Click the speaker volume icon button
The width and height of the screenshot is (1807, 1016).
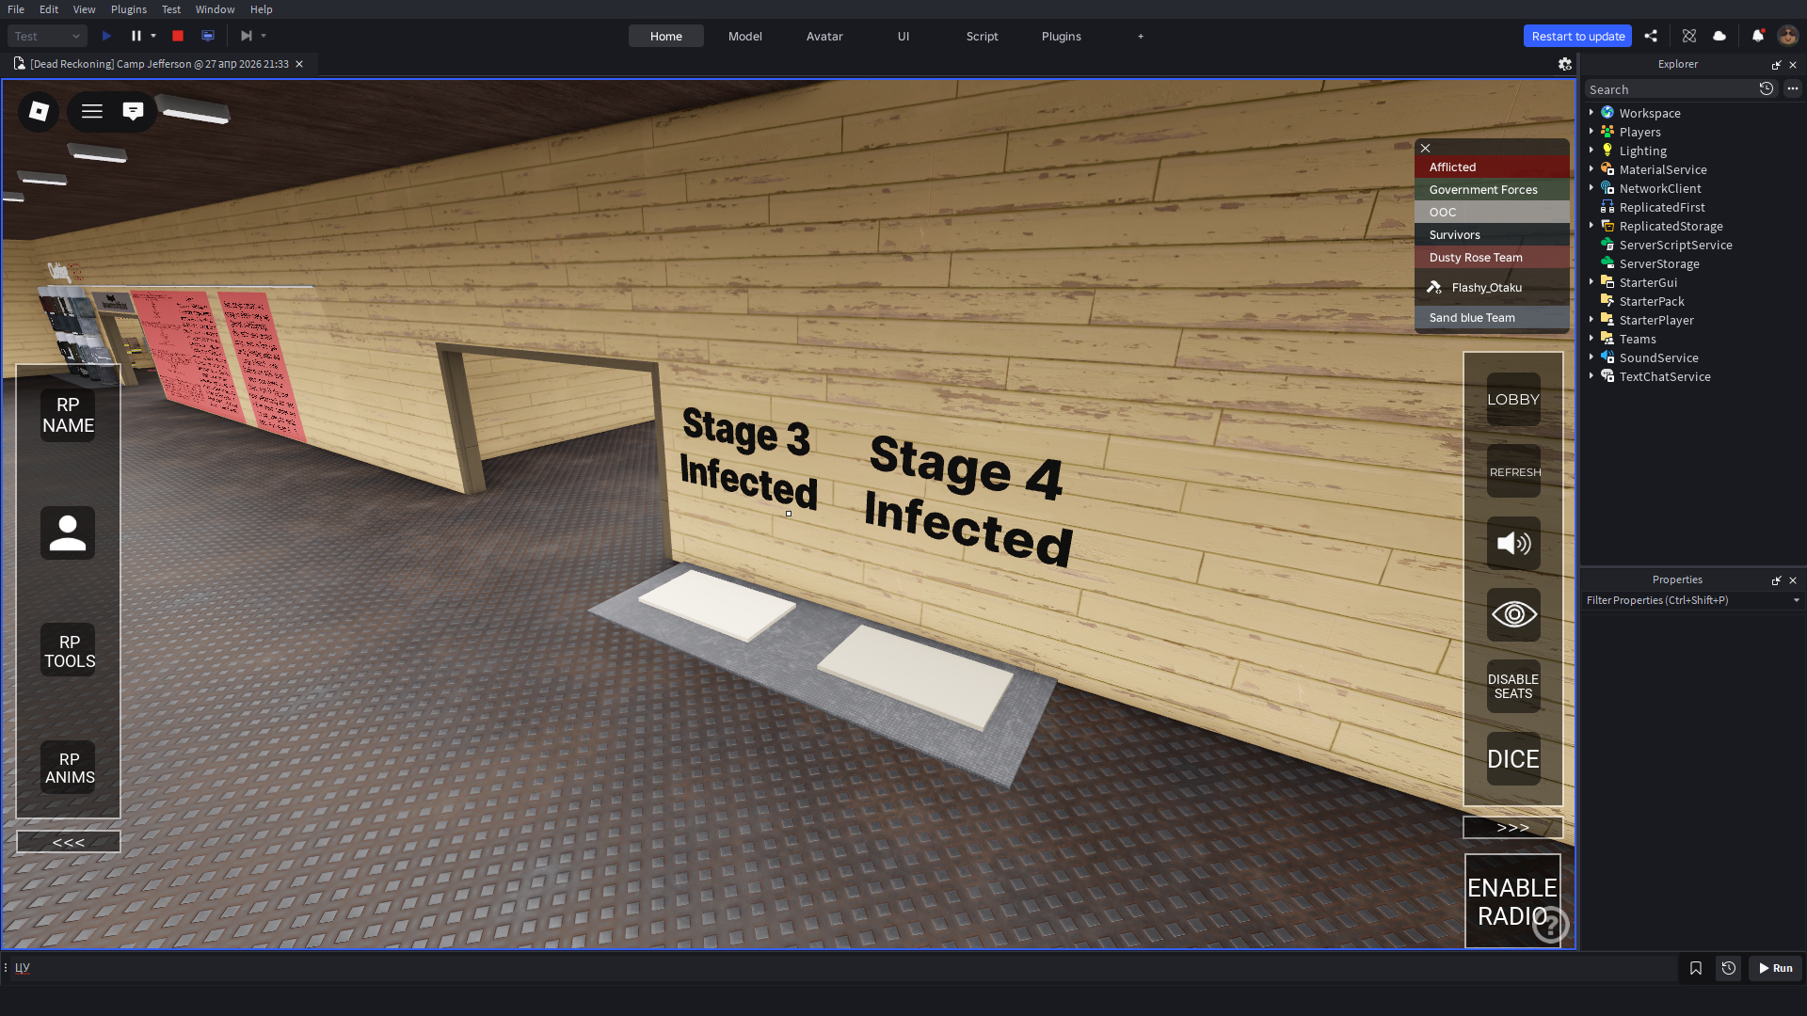[1513, 543]
